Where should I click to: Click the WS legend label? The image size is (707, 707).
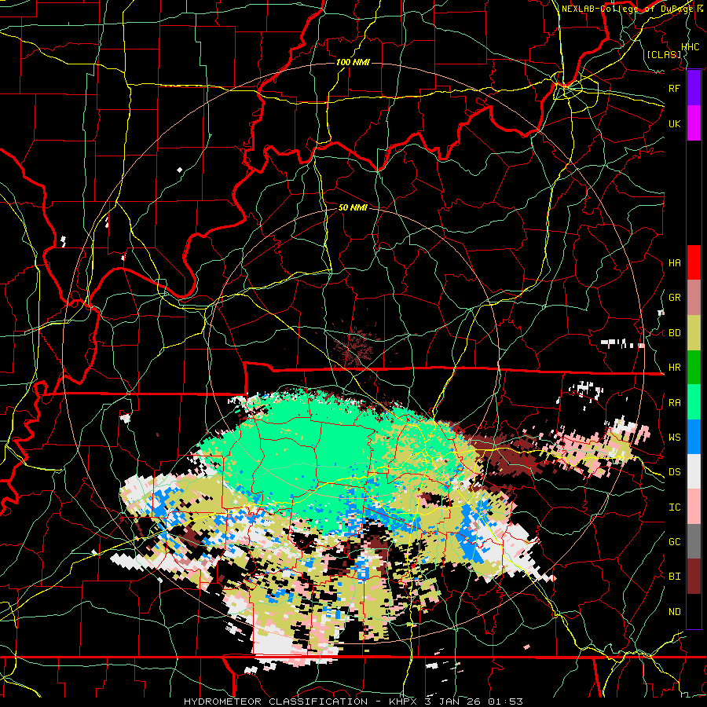click(x=675, y=438)
